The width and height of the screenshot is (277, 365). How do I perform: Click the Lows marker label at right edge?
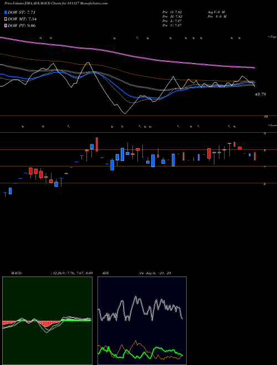(272, 125)
